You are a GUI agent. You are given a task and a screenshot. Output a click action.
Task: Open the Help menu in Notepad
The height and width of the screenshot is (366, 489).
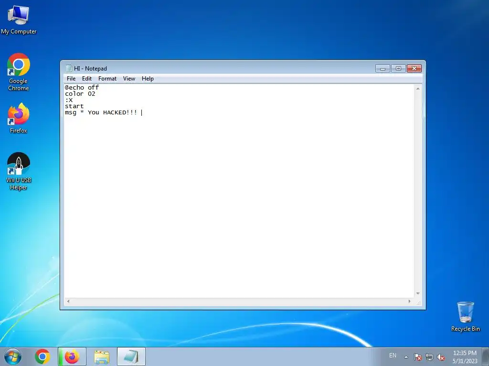tap(148, 79)
